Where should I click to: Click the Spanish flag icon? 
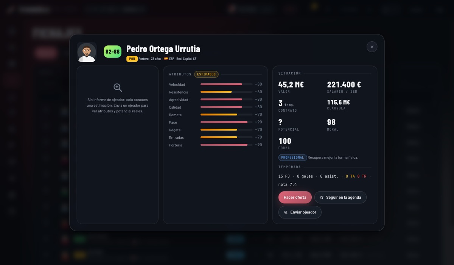coord(166,59)
